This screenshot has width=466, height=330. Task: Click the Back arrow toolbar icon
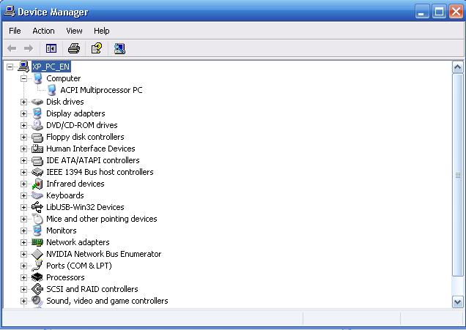[12, 48]
